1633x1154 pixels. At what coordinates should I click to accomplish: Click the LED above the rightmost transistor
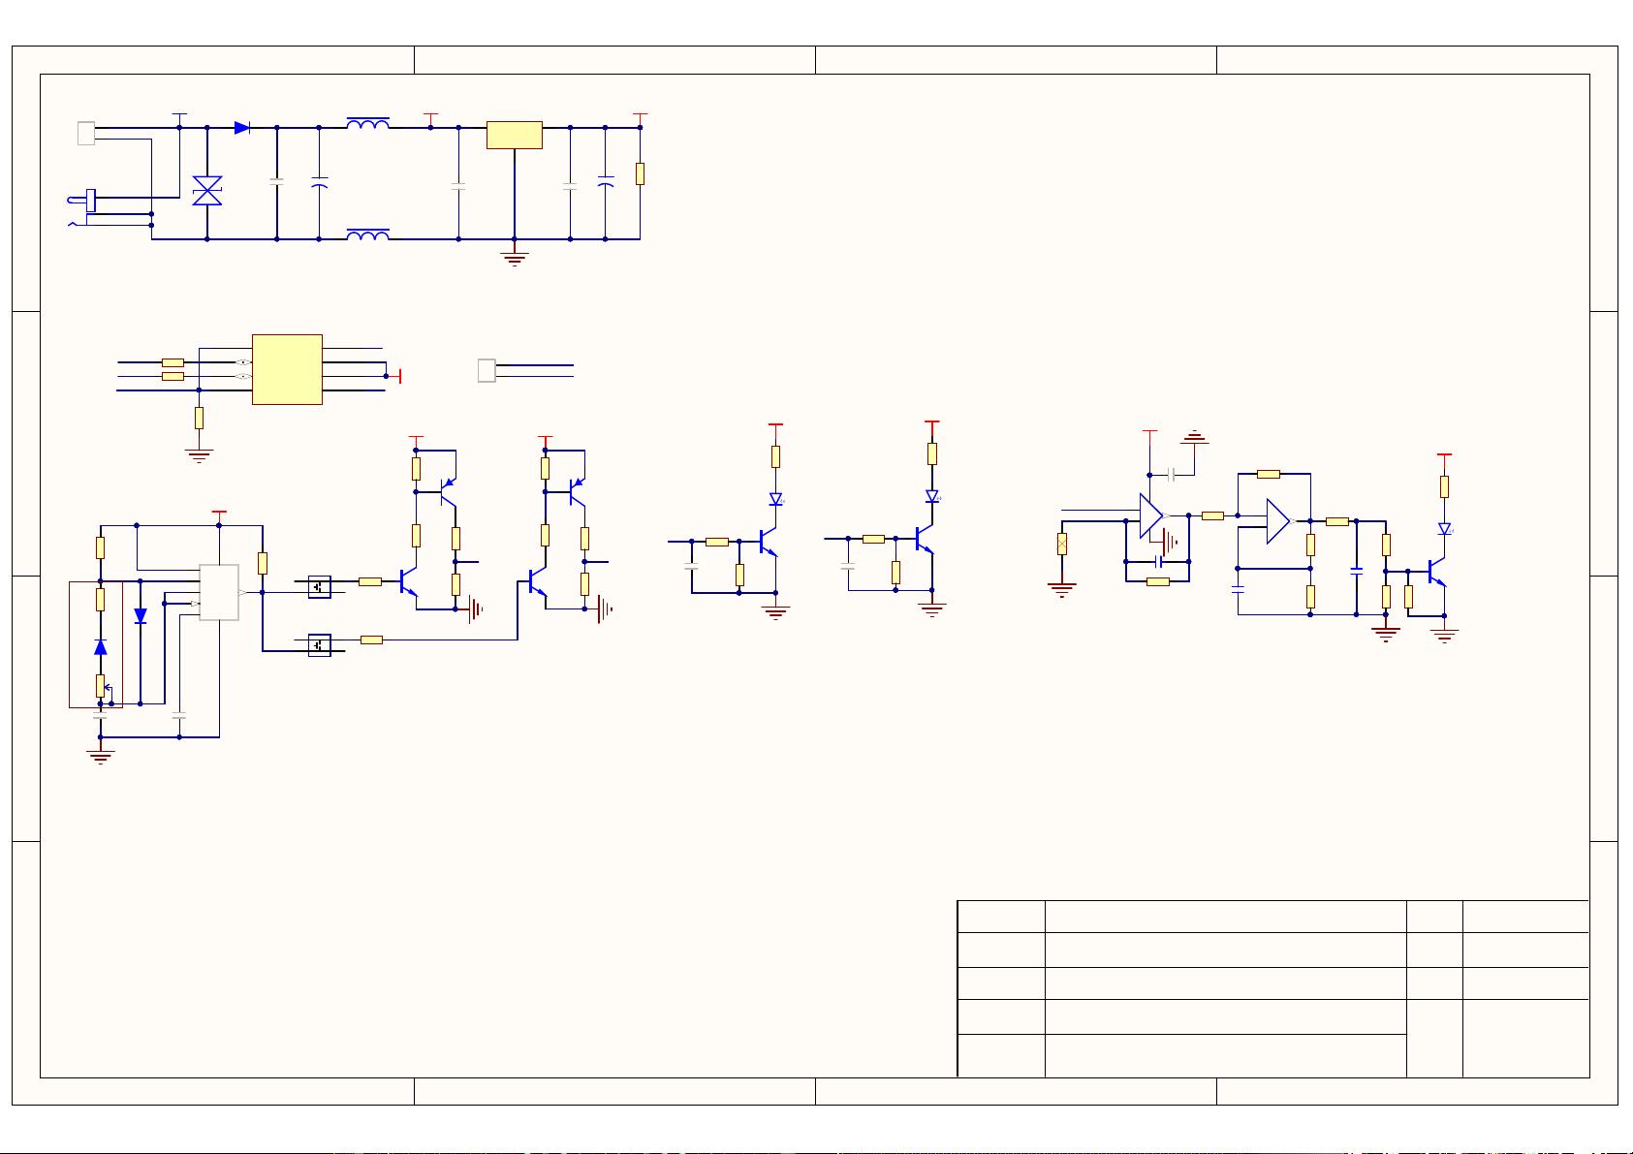1444,529
